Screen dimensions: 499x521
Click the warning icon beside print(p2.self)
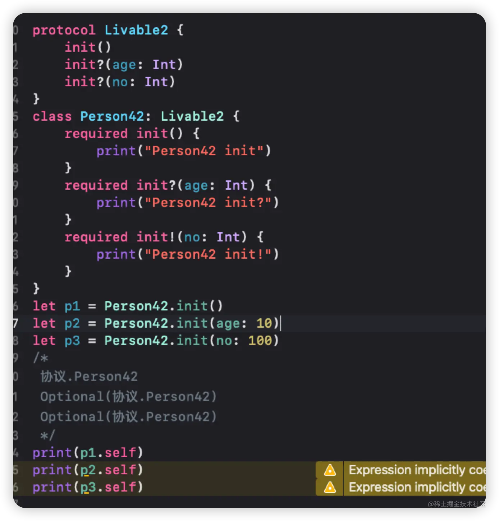[x=330, y=470]
